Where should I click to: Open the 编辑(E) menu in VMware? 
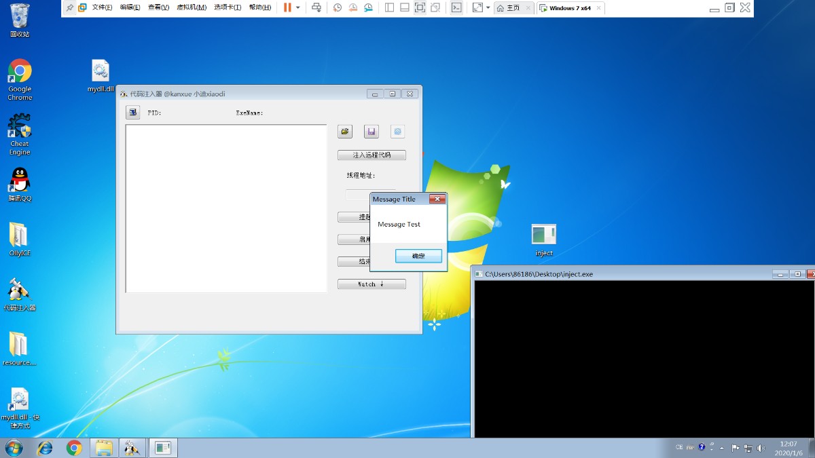130,7
